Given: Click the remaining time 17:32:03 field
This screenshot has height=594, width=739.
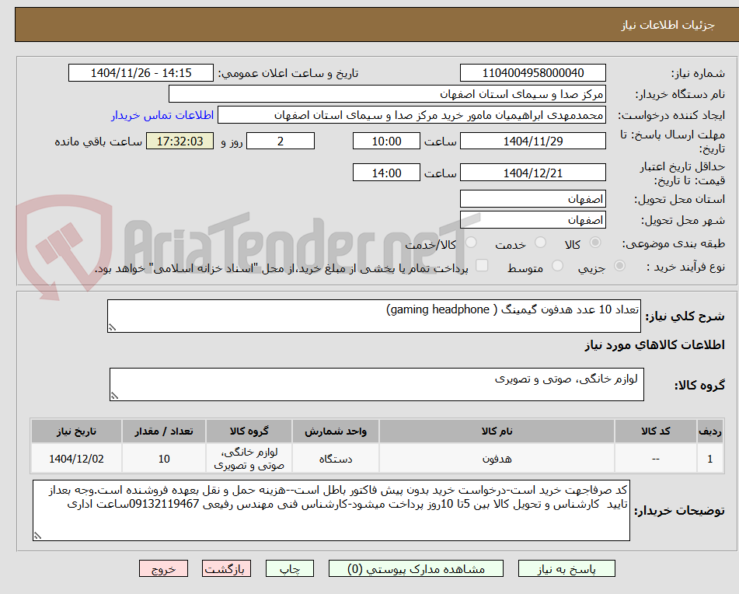Looking at the screenshot, I should tap(180, 141).
